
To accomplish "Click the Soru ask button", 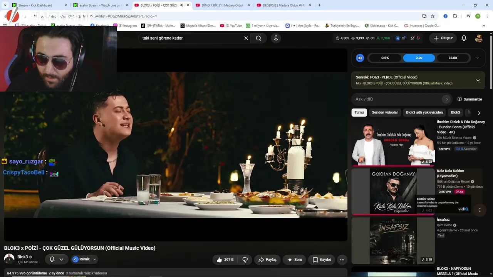I will tap(295, 260).
